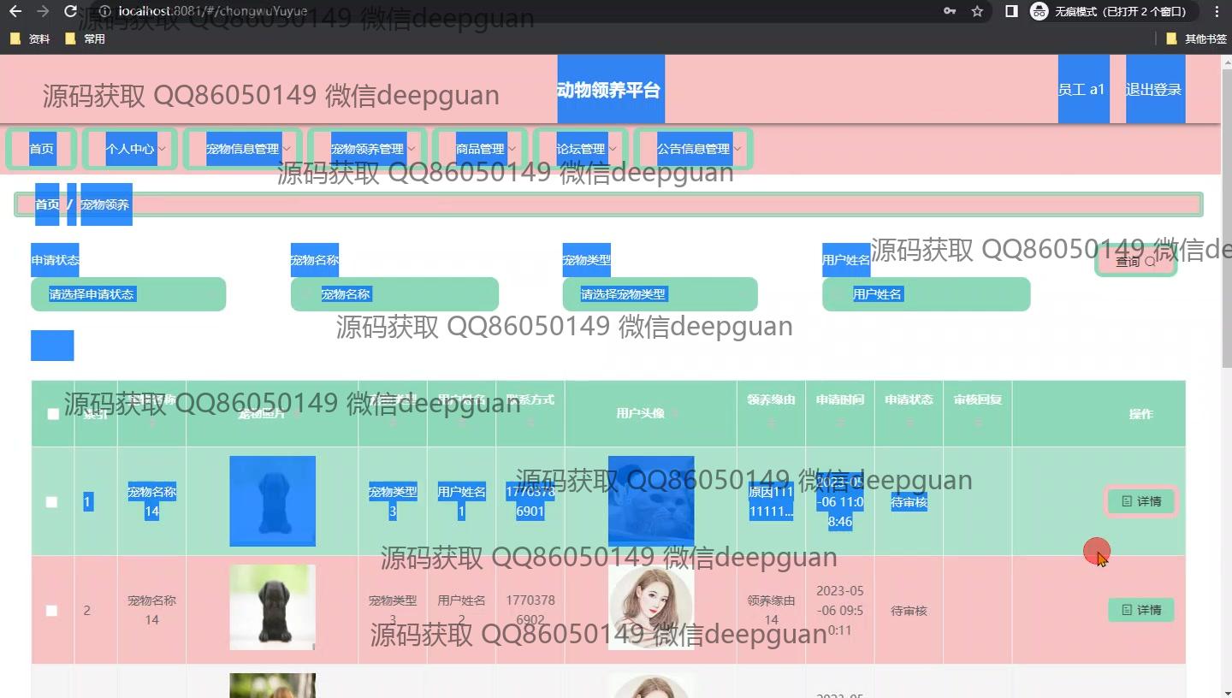Open the 论坛管理 menu
This screenshot has width=1232, height=698.
click(x=581, y=149)
